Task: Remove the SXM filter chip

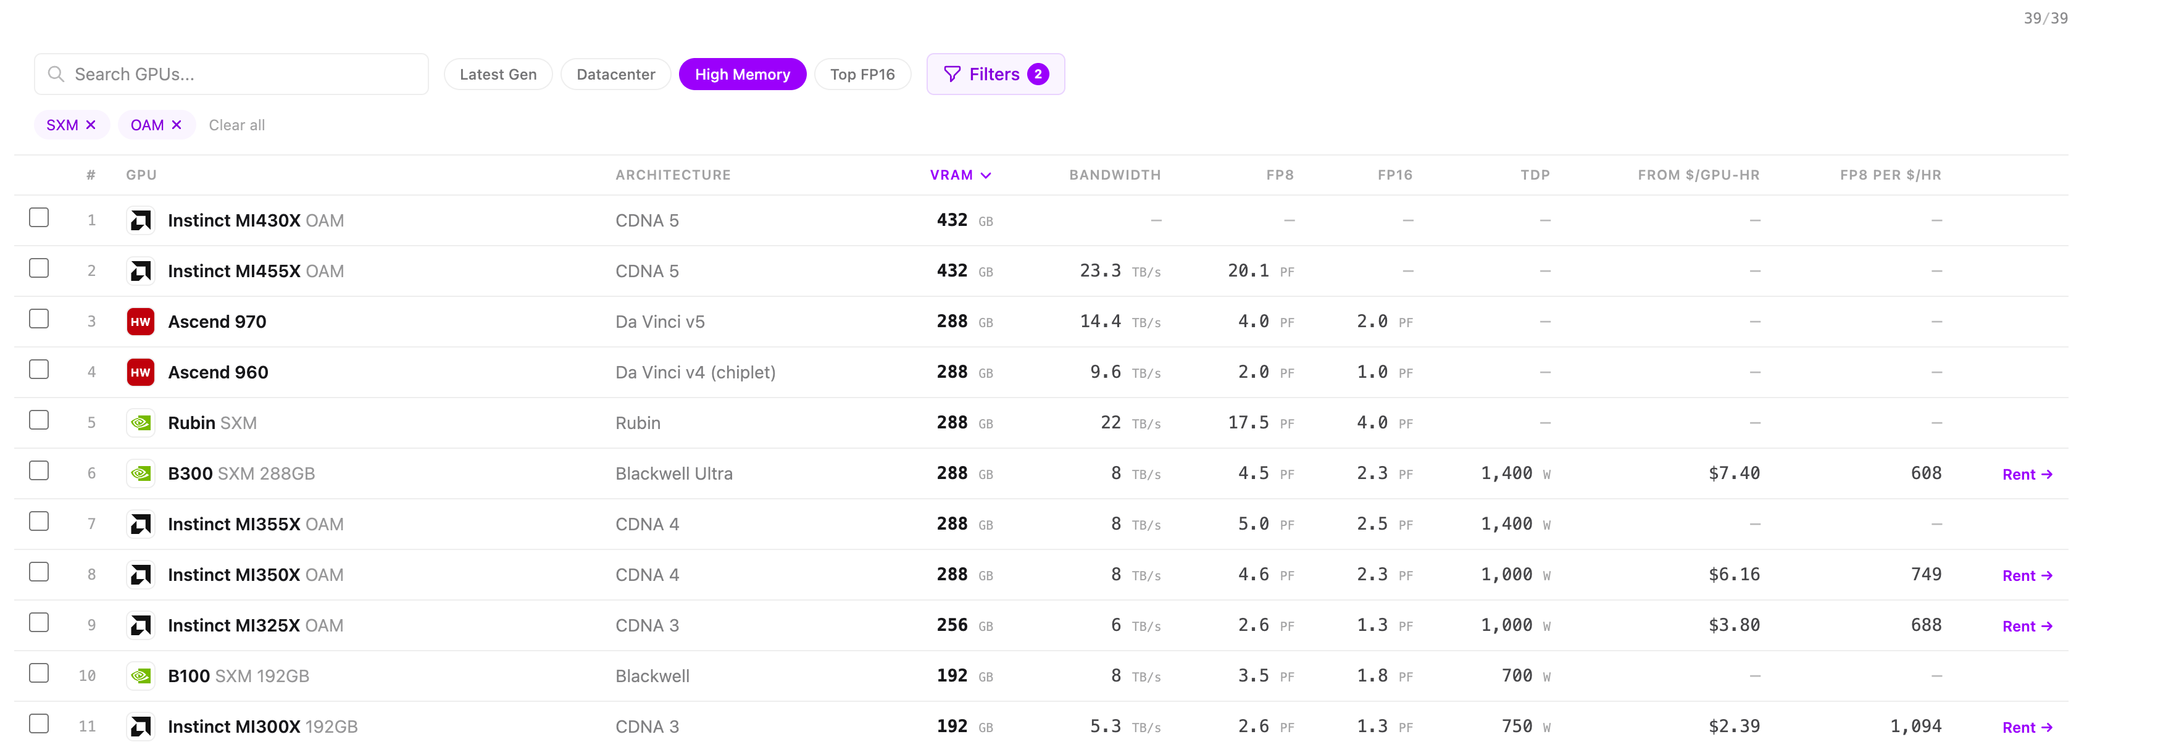Action: coord(91,125)
